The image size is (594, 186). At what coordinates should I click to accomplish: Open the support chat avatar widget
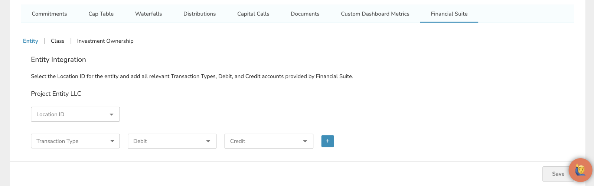(x=580, y=170)
